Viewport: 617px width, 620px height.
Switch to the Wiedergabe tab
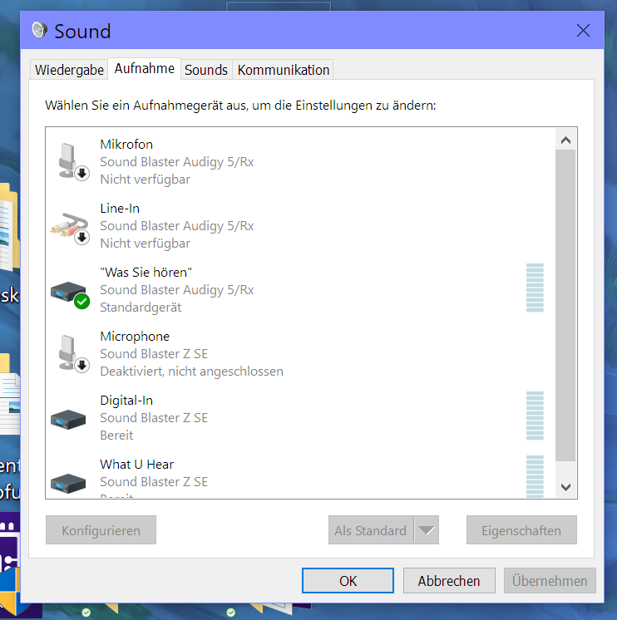point(69,70)
